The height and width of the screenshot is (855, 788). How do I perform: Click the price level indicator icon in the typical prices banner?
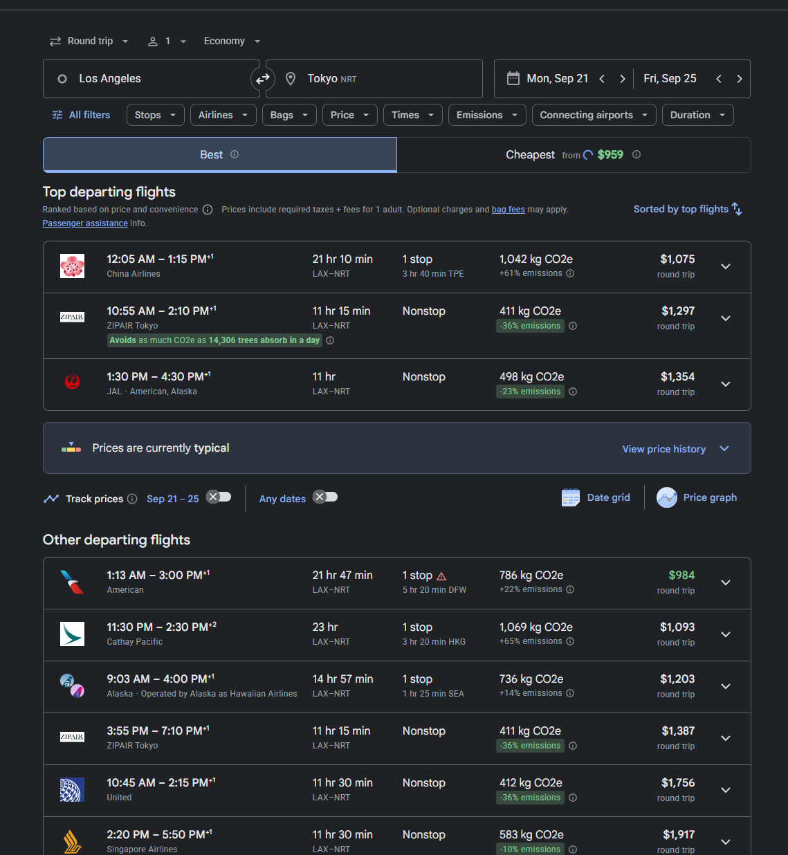click(71, 448)
